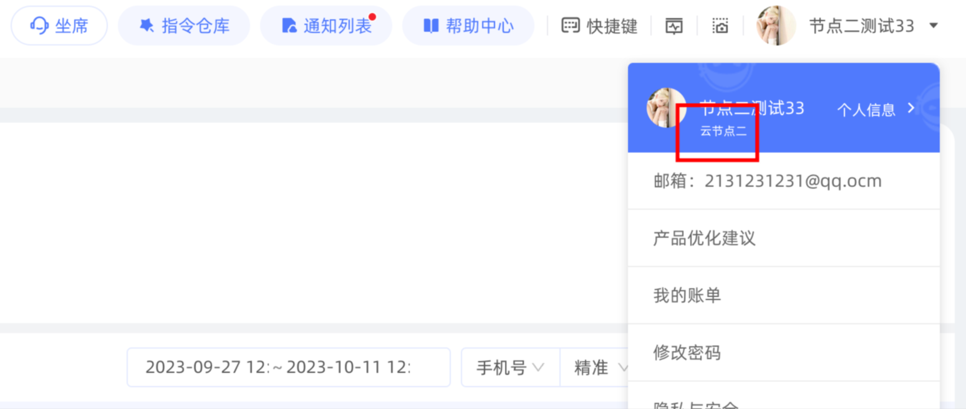966x409 pixels.
Task: Click the screenshot capture icon in top bar
Action: click(x=720, y=26)
